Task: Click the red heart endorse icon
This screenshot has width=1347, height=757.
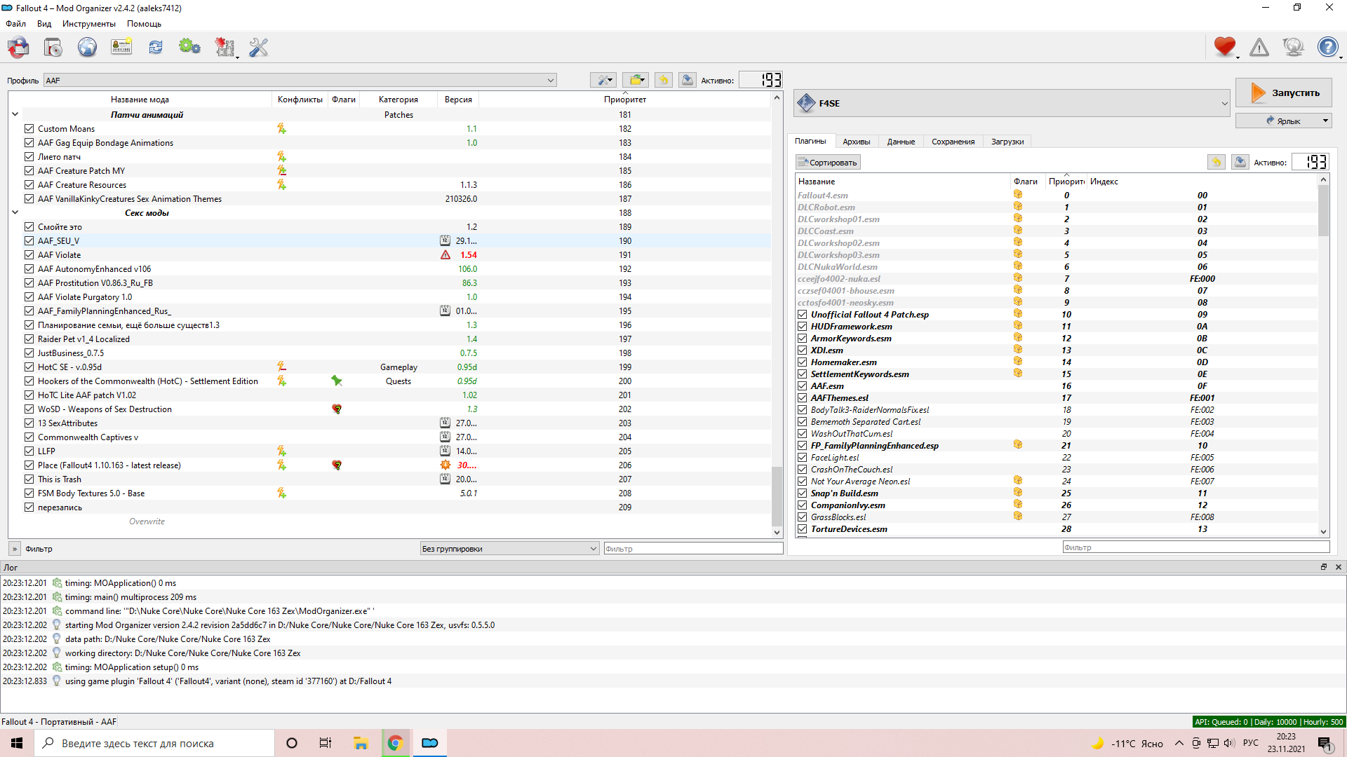Action: point(1224,47)
